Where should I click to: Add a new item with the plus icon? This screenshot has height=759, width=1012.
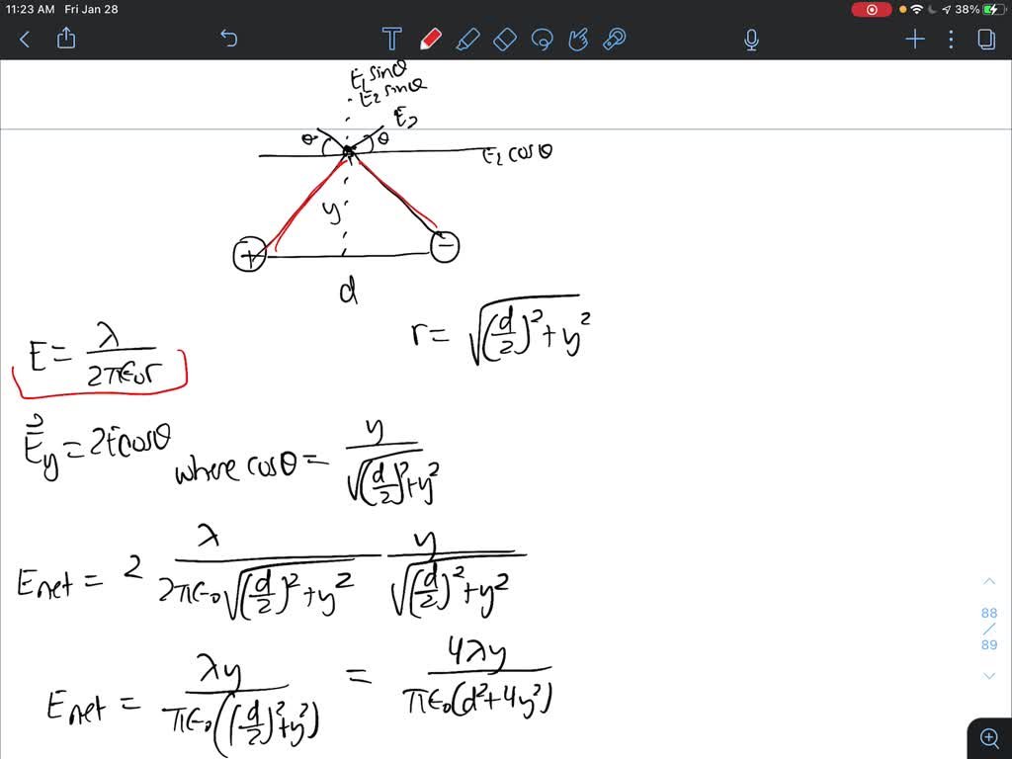[914, 40]
